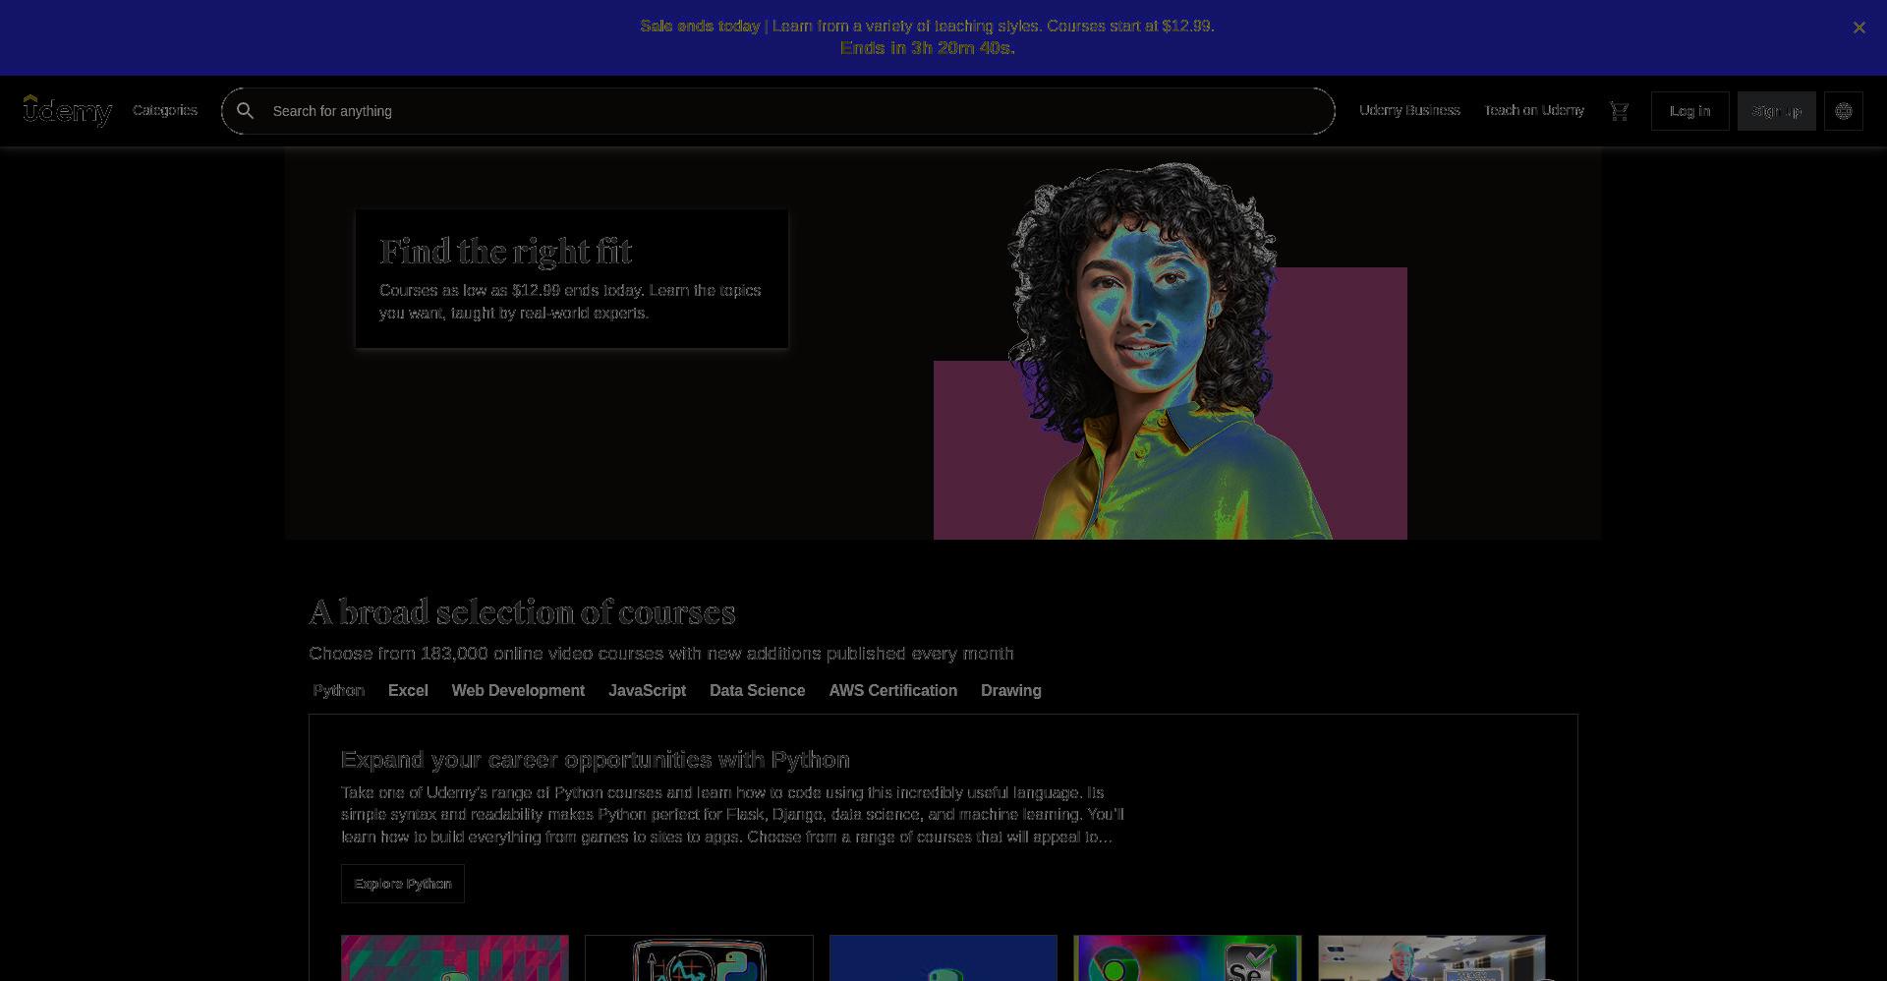Select the Drawing tab

pyautogui.click(x=1010, y=690)
